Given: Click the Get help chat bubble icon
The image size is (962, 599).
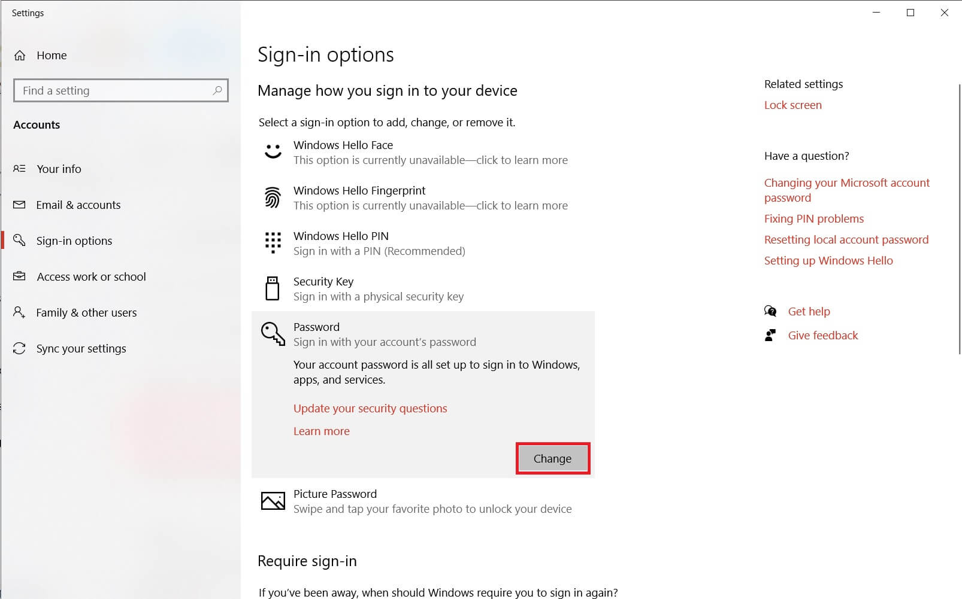Looking at the screenshot, I should coord(770,311).
